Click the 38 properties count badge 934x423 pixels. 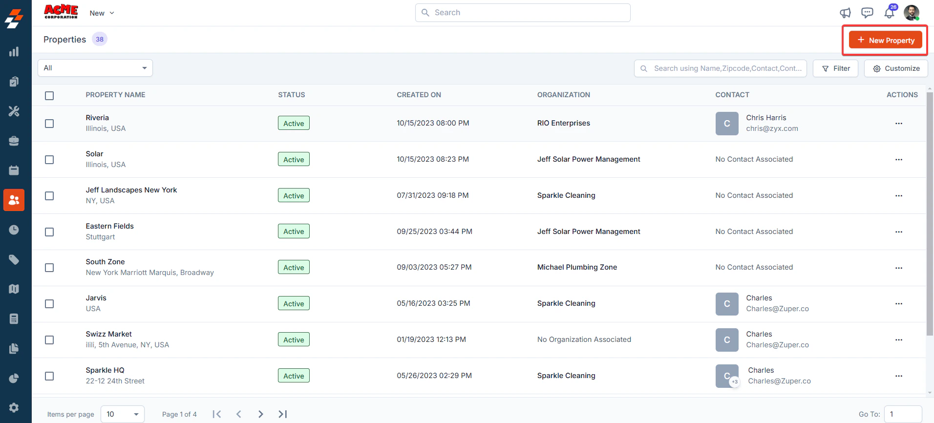pos(100,39)
